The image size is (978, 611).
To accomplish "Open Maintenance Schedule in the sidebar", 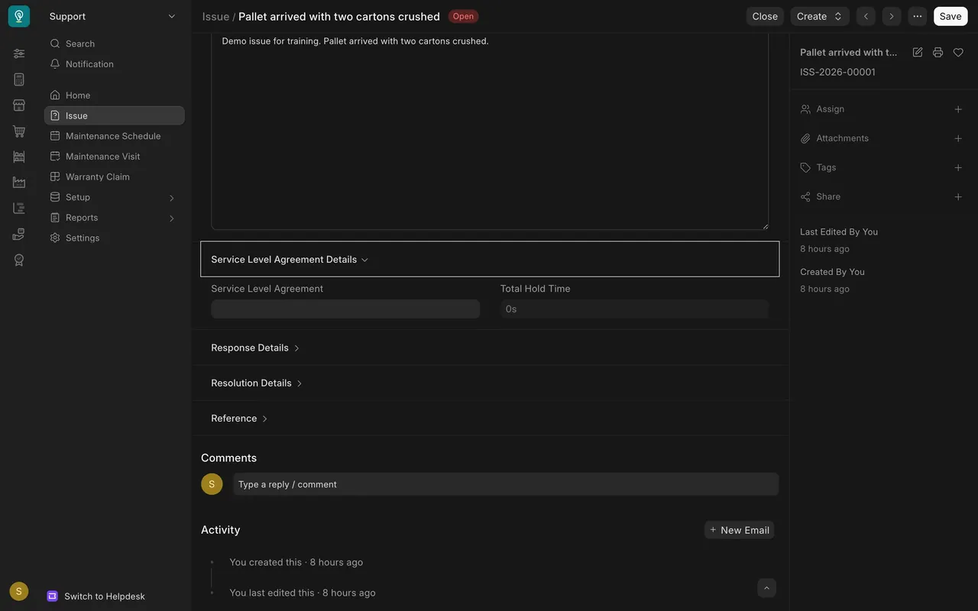I will click(x=114, y=136).
